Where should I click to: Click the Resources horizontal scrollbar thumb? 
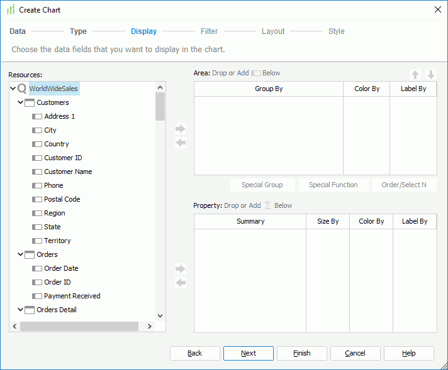79,327
